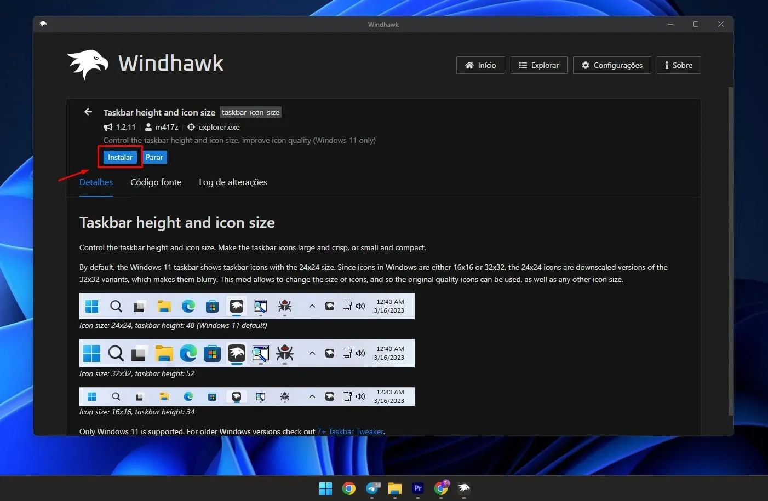Open the Explorar section
The width and height of the screenshot is (768, 501).
tap(538, 65)
